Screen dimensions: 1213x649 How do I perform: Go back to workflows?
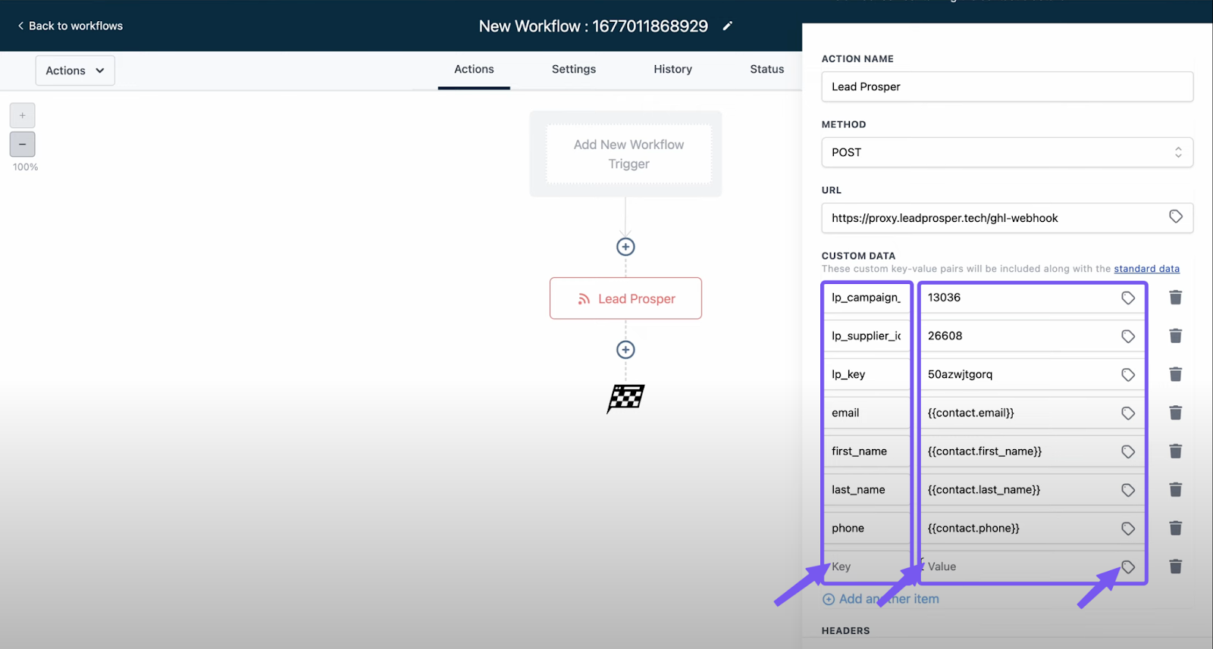coord(70,26)
